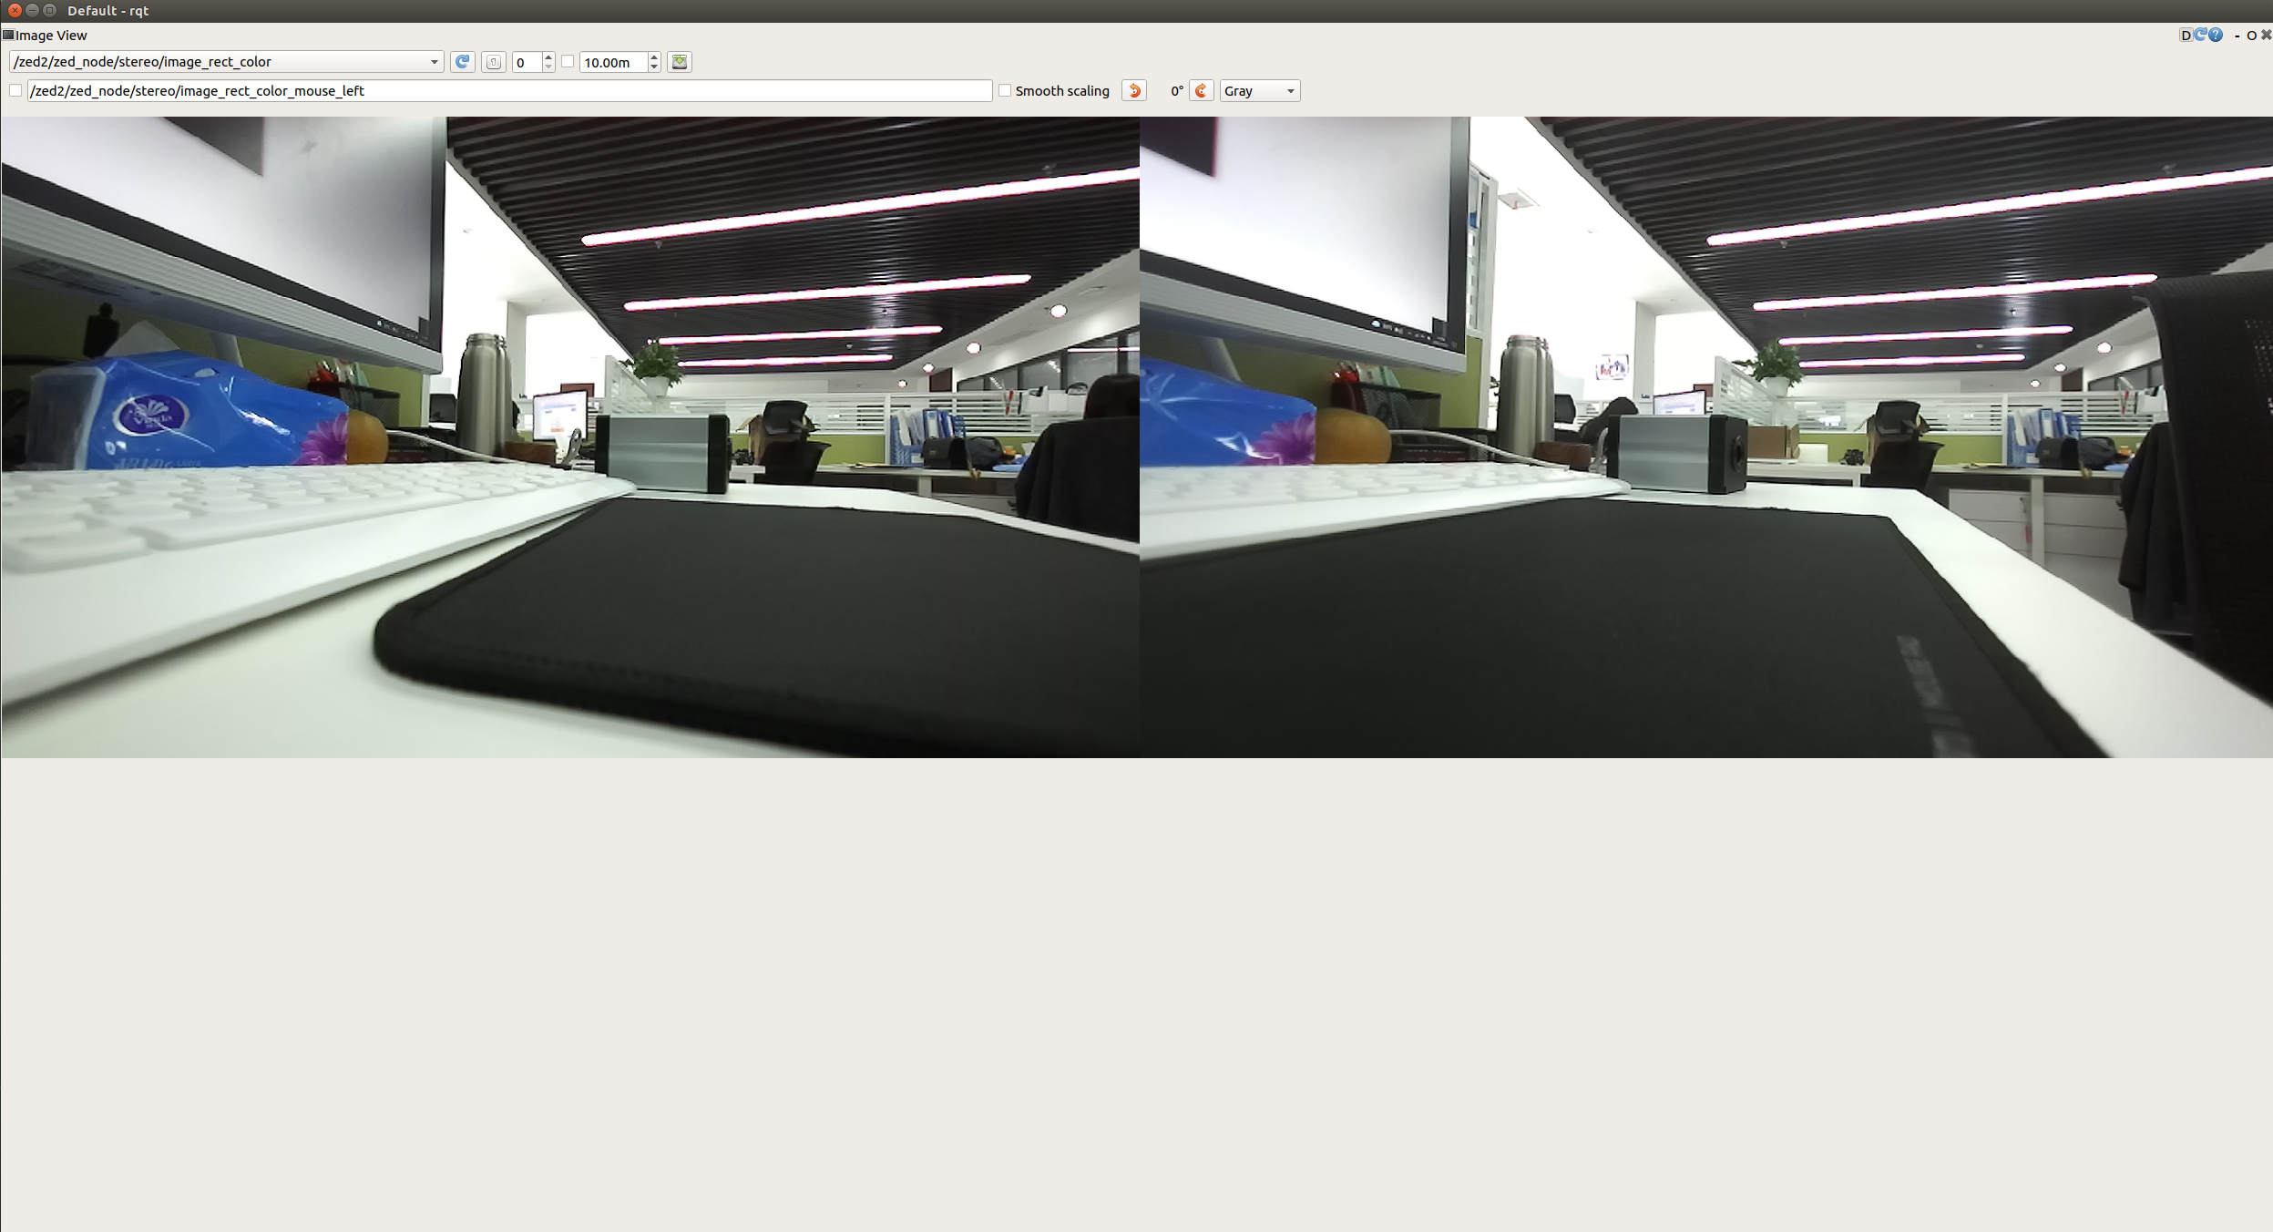This screenshot has width=2273, height=1232.
Task: Click the Default - rqt window title
Action: tap(108, 11)
